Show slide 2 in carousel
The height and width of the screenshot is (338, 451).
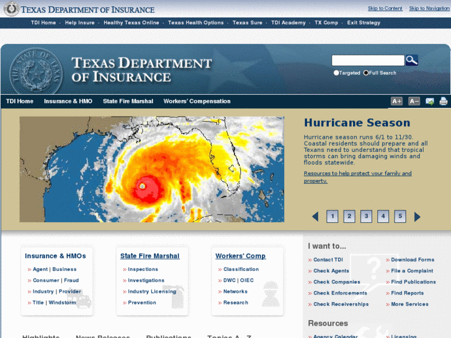(x=349, y=216)
